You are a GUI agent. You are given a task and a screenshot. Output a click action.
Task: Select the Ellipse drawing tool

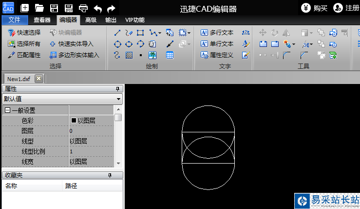point(129,44)
